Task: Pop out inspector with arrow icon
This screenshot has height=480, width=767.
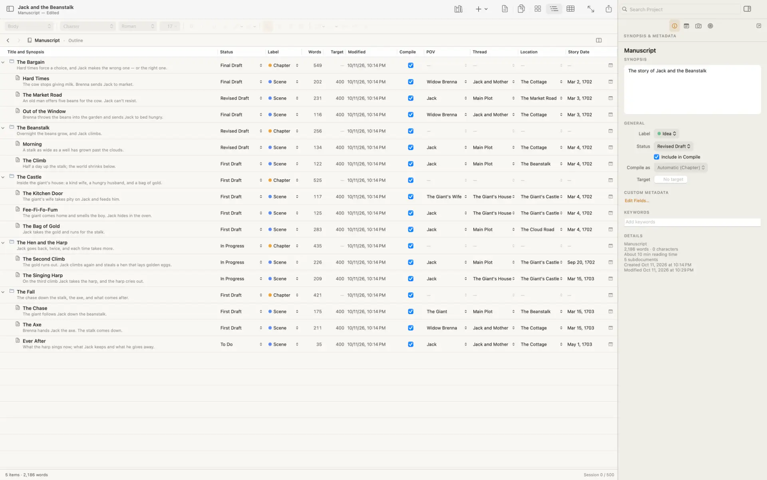Action: [x=759, y=26]
